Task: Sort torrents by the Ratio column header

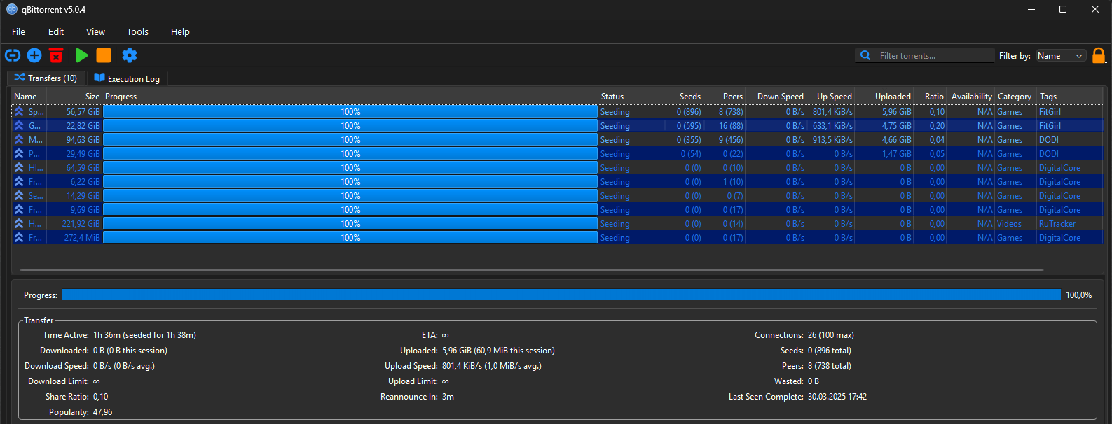Action: [x=933, y=97]
